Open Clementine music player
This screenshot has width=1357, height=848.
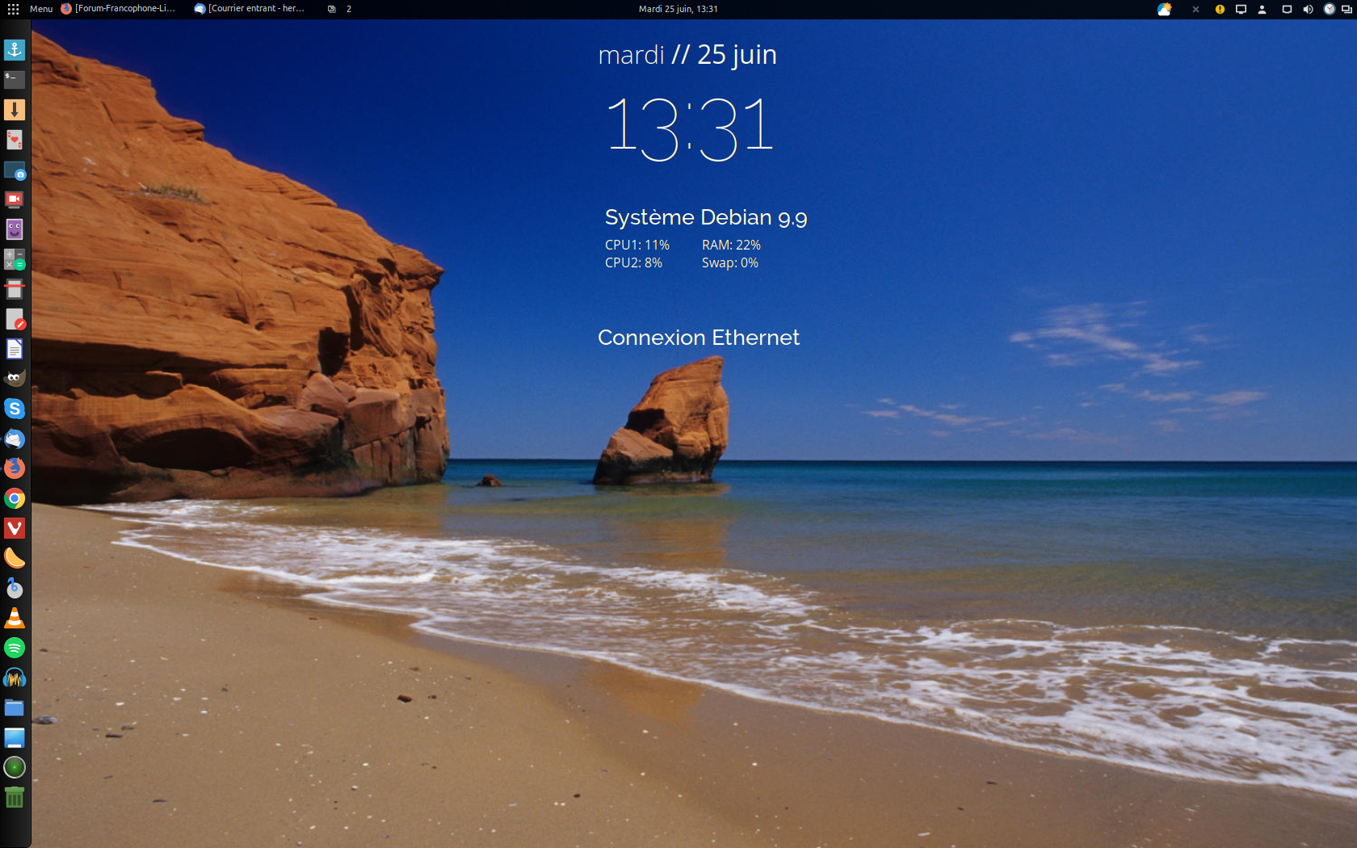[15, 558]
